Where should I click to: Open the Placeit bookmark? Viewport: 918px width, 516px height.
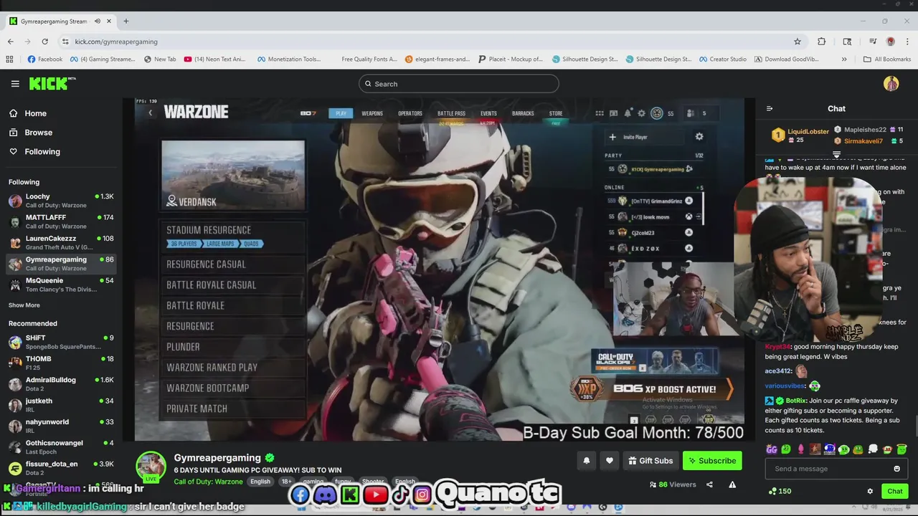tap(510, 59)
